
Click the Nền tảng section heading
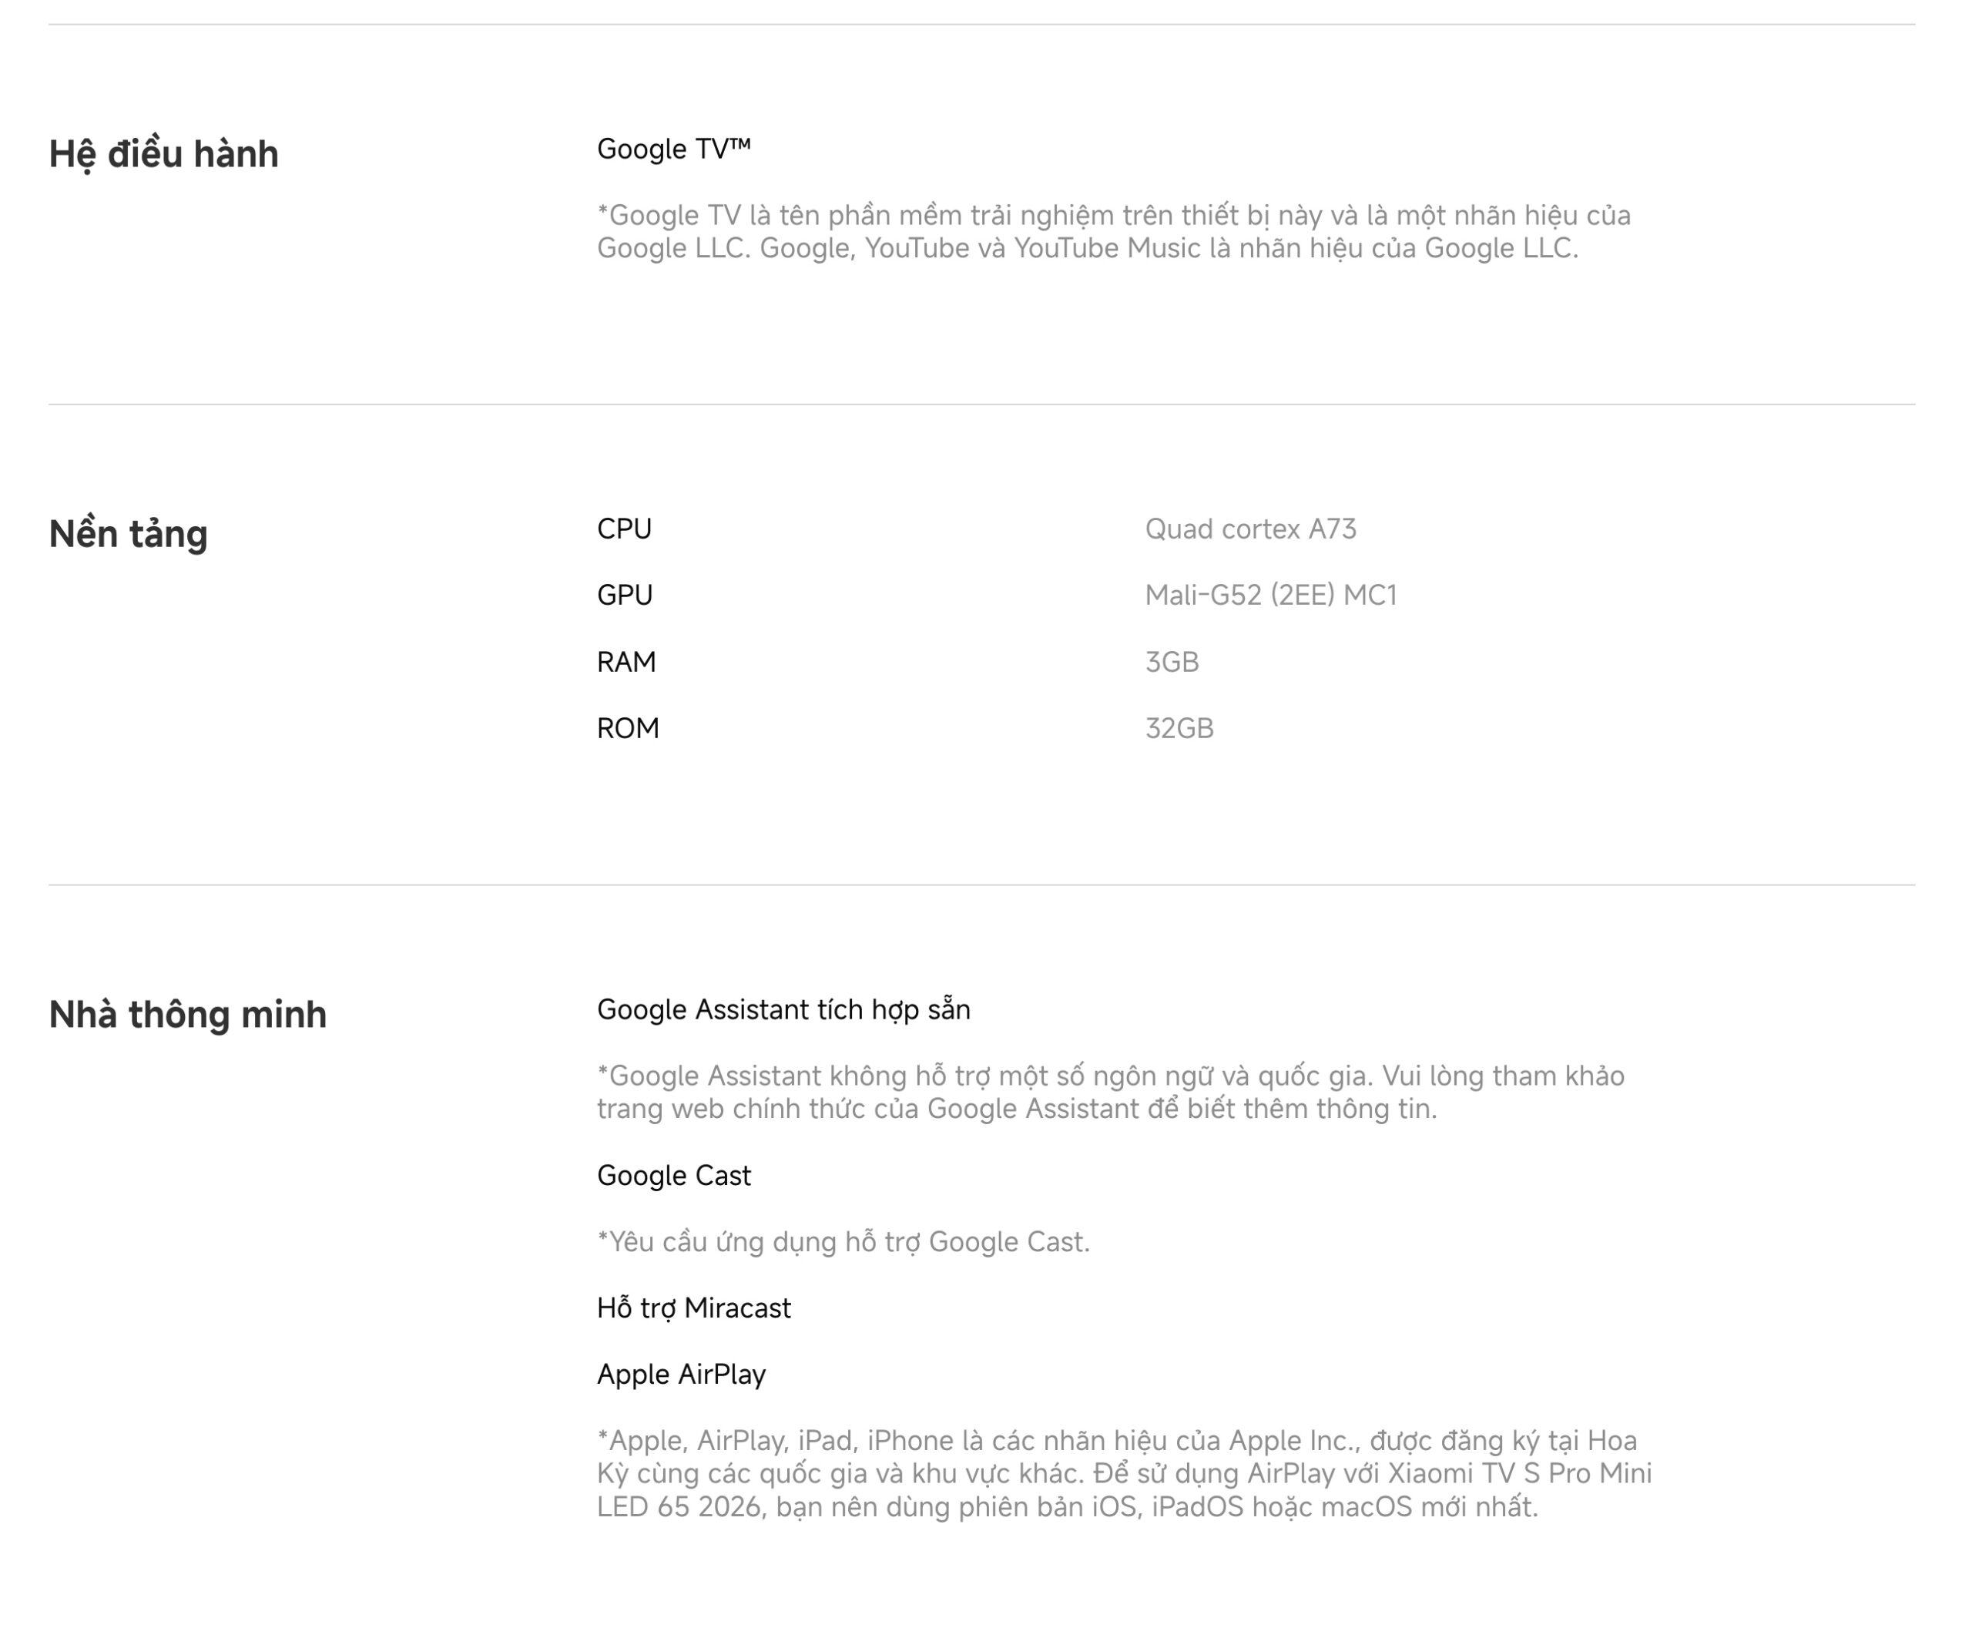point(128,534)
